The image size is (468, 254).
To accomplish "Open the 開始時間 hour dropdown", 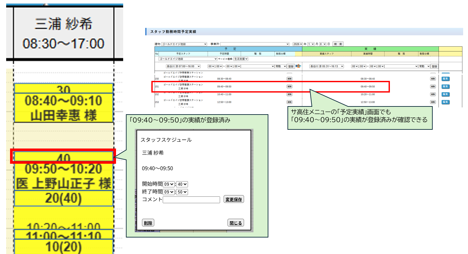I will 169,184.
